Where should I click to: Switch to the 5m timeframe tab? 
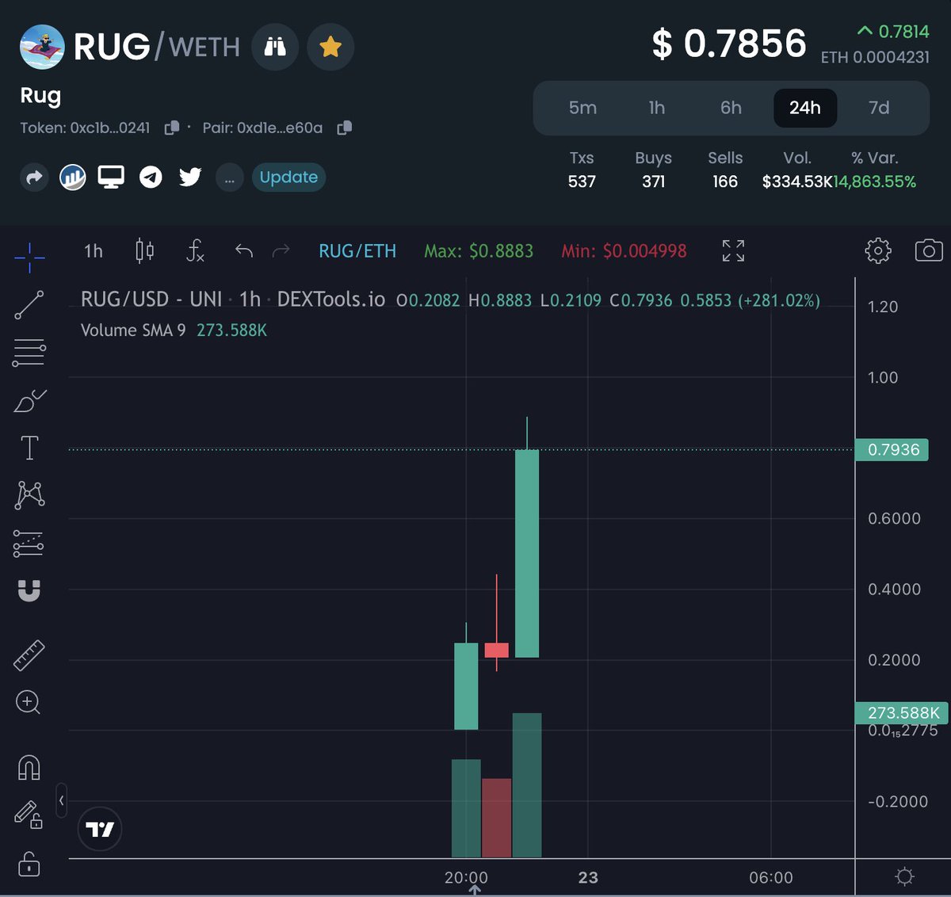[x=583, y=108]
